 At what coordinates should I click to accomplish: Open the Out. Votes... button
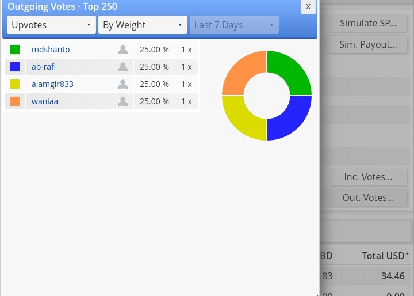368,198
